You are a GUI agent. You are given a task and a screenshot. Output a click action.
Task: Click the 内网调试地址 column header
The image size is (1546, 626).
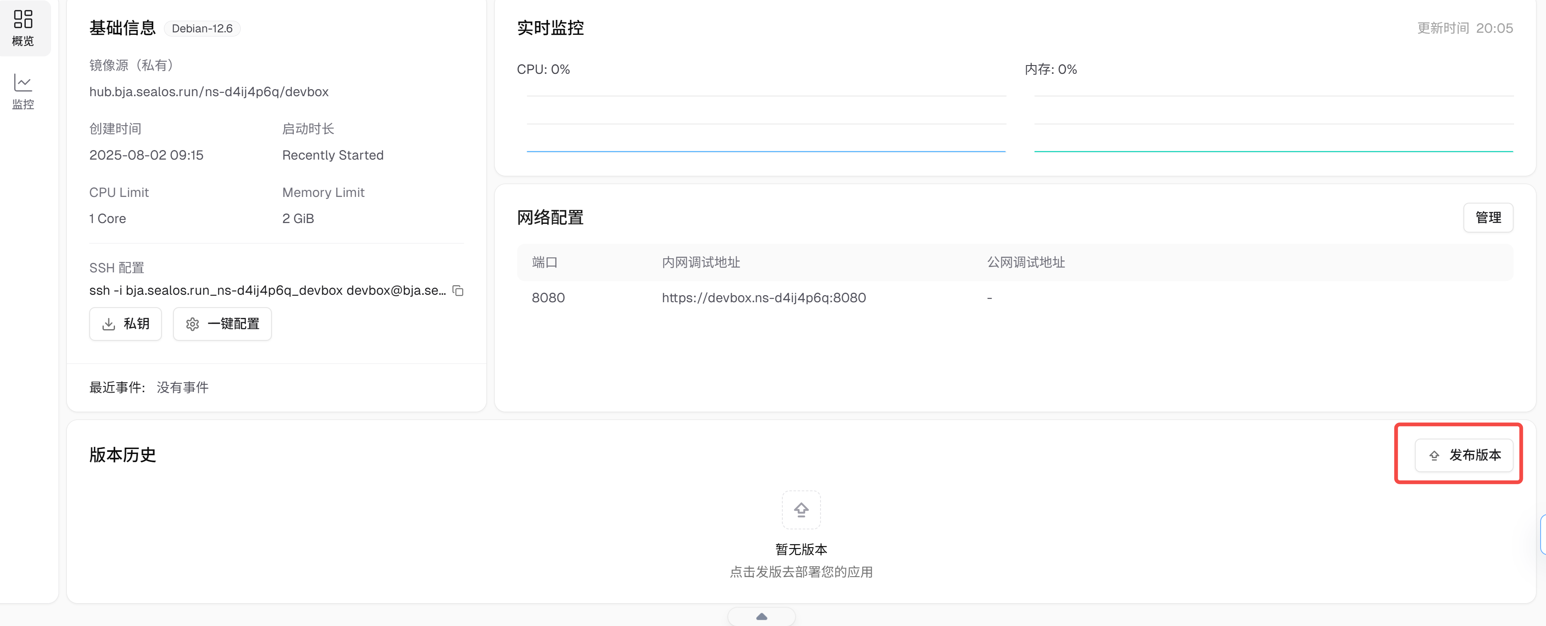[701, 262]
